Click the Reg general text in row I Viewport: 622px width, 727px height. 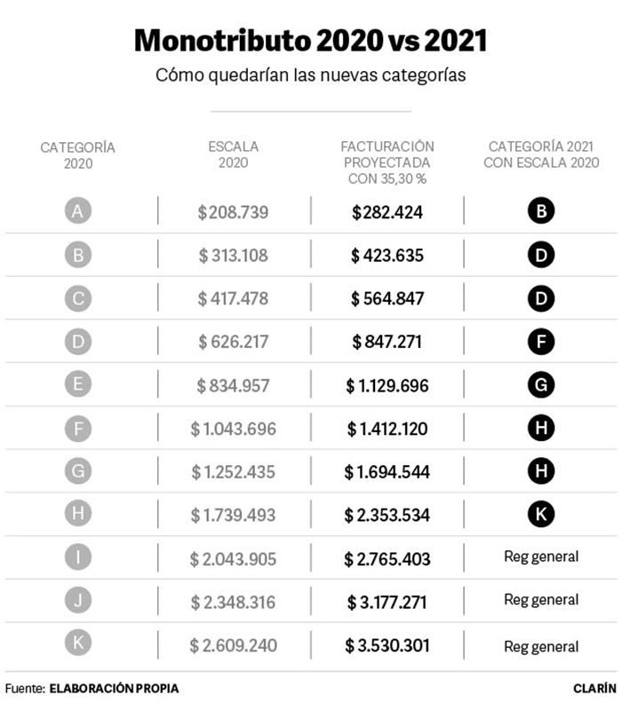(x=541, y=557)
